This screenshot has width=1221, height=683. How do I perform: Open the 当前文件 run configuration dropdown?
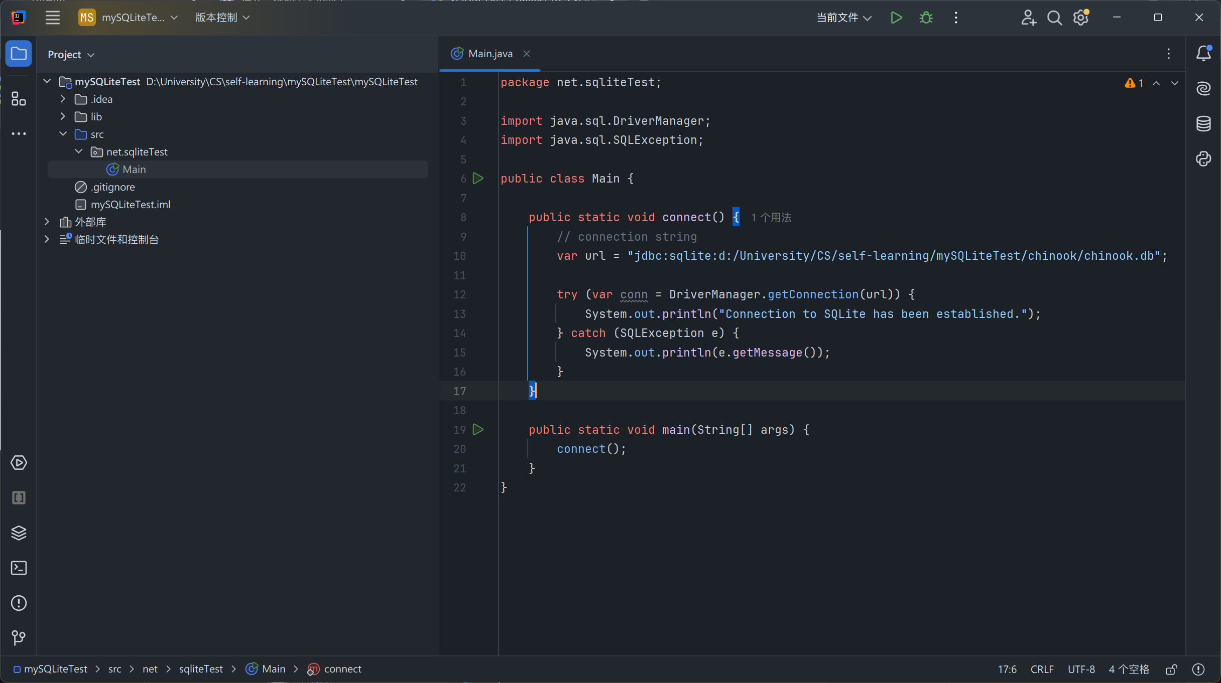point(843,18)
